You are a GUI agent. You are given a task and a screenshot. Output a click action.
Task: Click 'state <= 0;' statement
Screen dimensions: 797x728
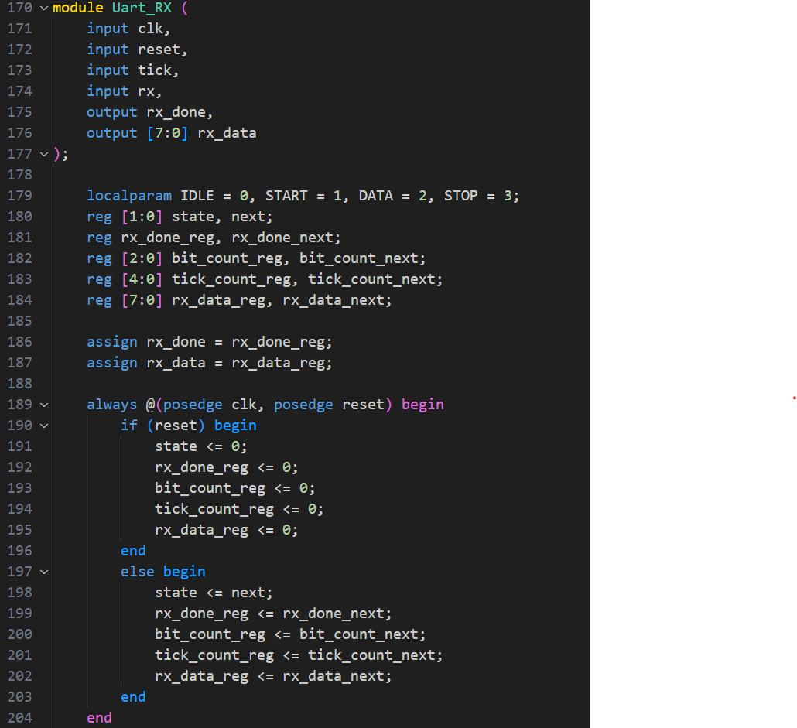(x=200, y=446)
